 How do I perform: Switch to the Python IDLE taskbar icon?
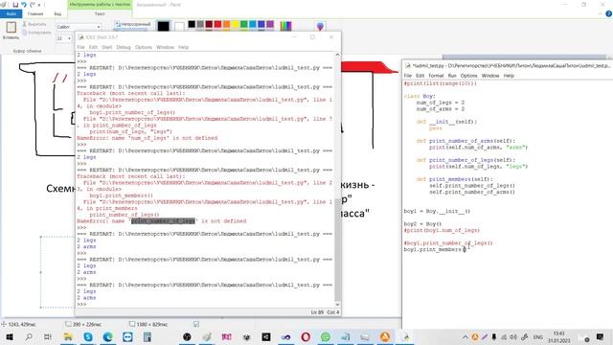405,336
